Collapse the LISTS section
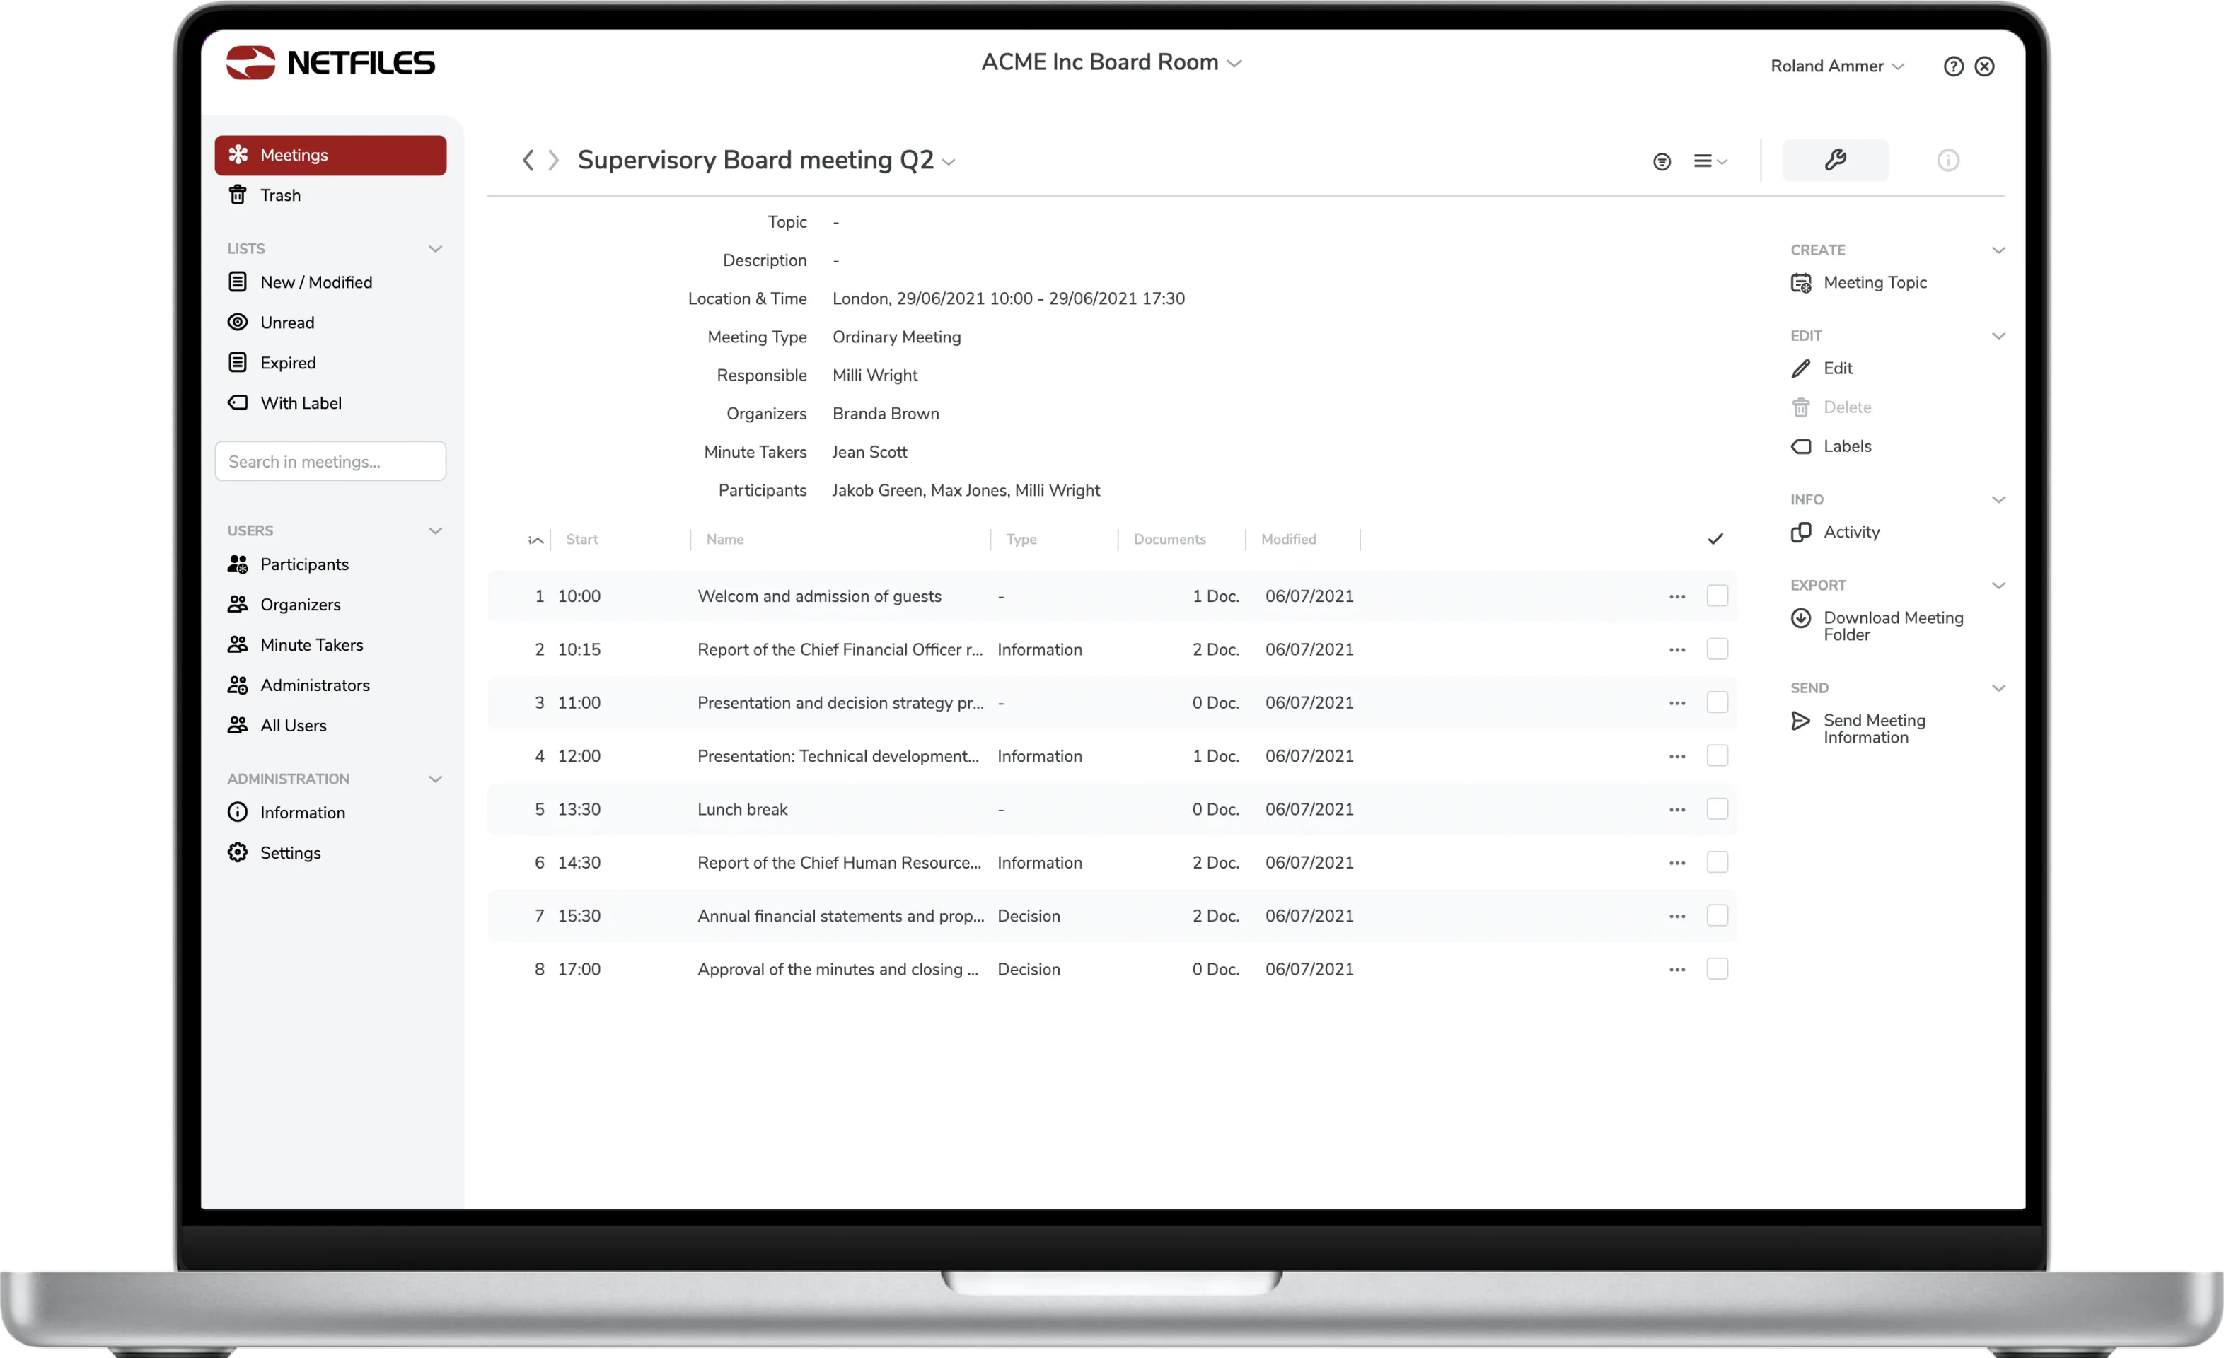Image resolution: width=2224 pixels, height=1358 pixels. click(x=435, y=248)
